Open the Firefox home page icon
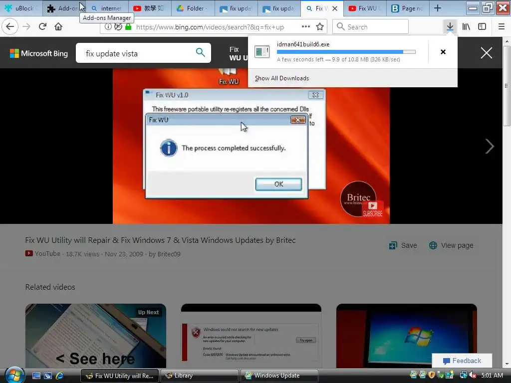The width and height of the screenshot is (511, 383). coord(58,27)
